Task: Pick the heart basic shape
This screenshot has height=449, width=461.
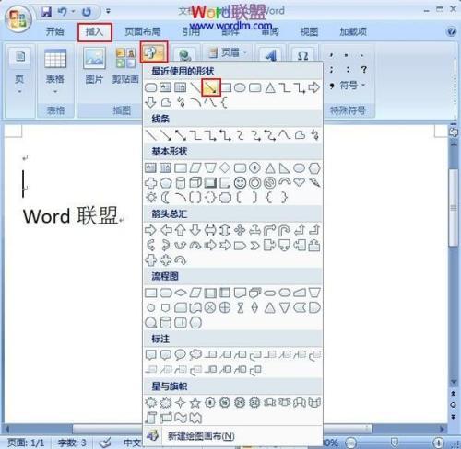Action: (x=300, y=183)
